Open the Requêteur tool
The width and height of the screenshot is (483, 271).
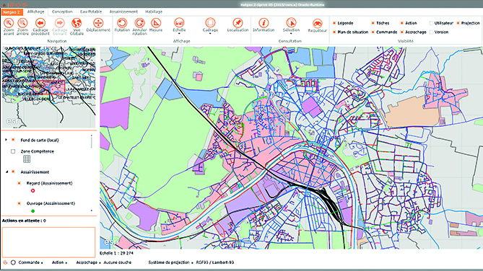click(317, 23)
